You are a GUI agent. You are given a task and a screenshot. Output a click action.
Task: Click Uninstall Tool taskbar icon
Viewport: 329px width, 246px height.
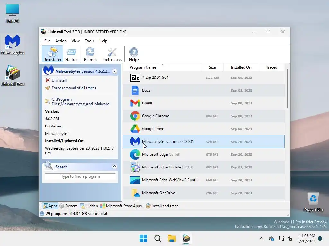coord(186,238)
